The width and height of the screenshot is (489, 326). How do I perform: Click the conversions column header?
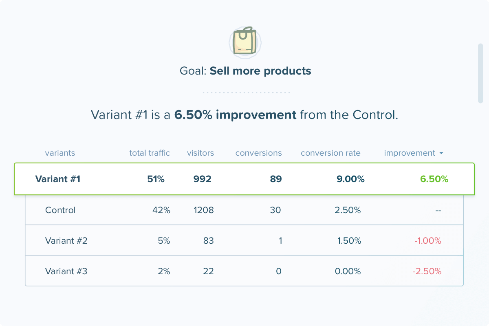pos(258,153)
